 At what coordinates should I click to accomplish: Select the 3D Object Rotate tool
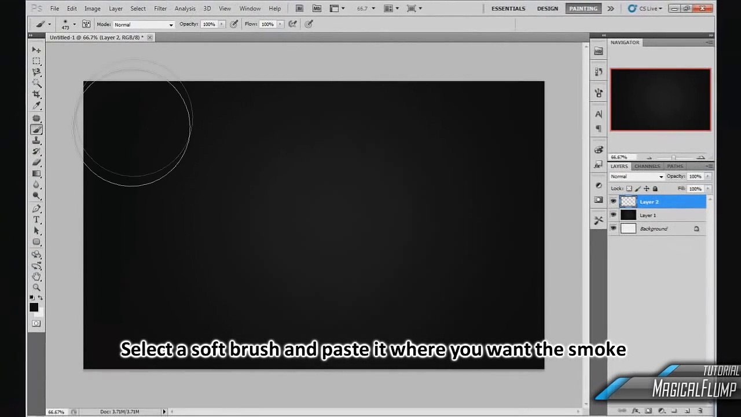coord(36,254)
